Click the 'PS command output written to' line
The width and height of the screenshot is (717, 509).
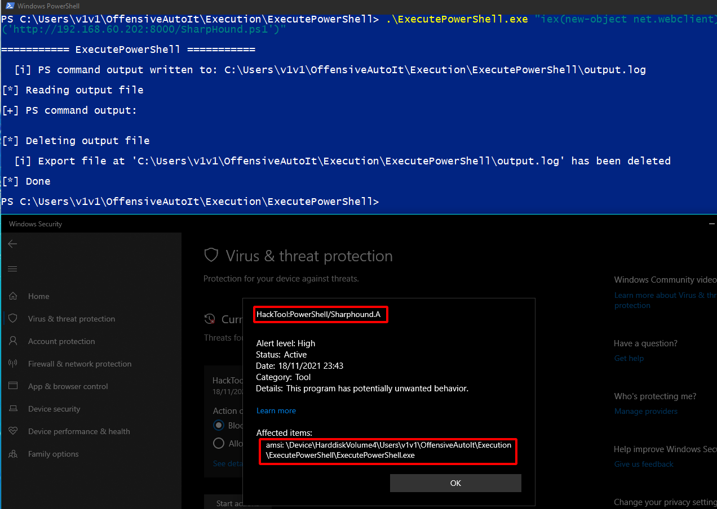coord(330,70)
